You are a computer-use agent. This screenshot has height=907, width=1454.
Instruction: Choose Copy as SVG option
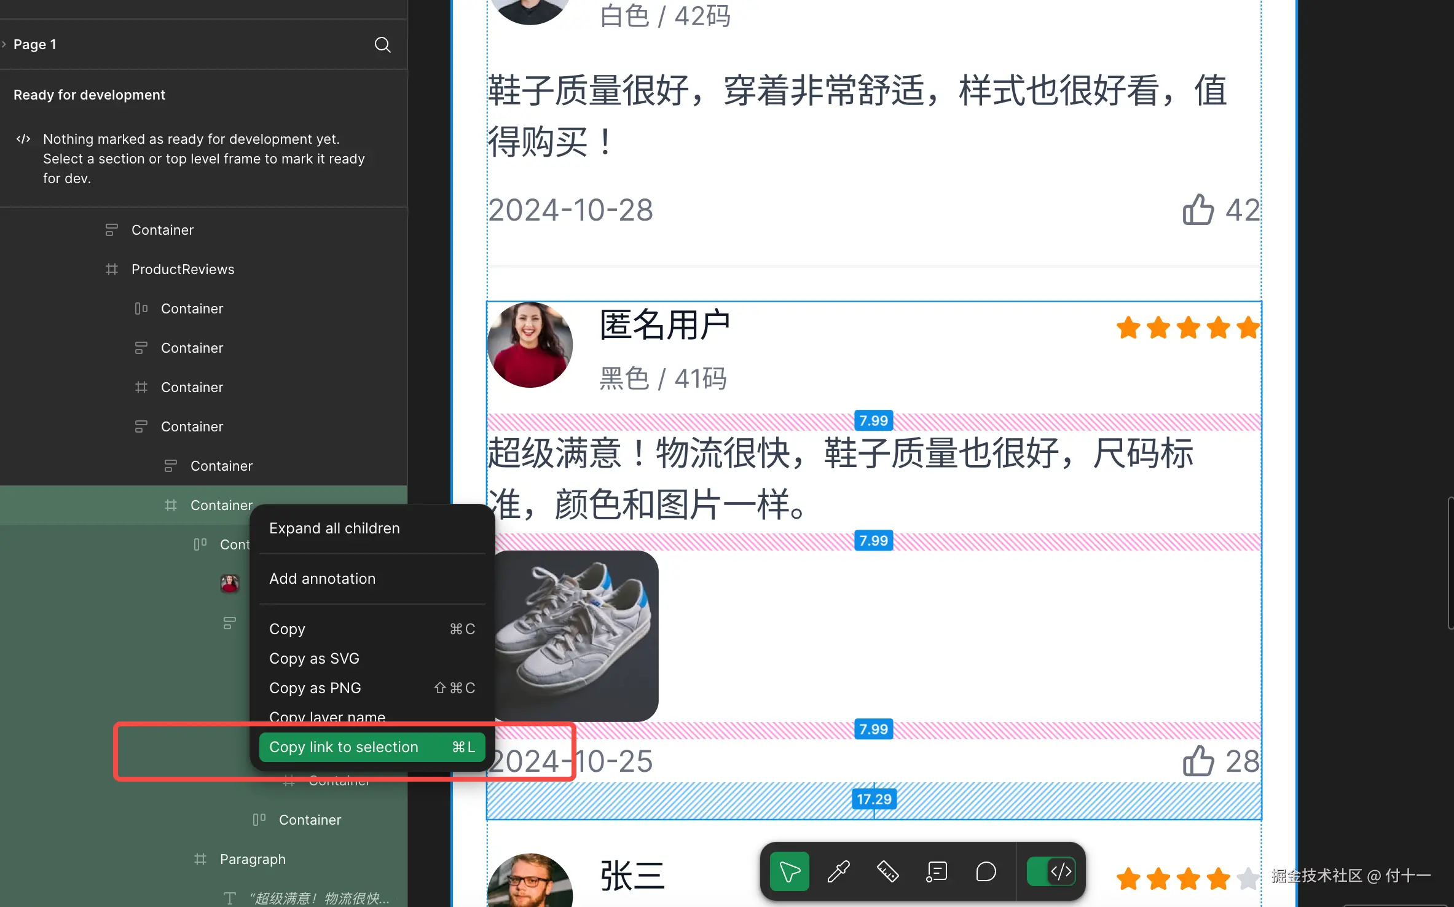[x=314, y=659]
